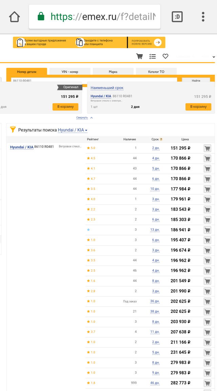217x391 pixels.
Task: Click the phone or tablet banner icon
Action: 80,42
